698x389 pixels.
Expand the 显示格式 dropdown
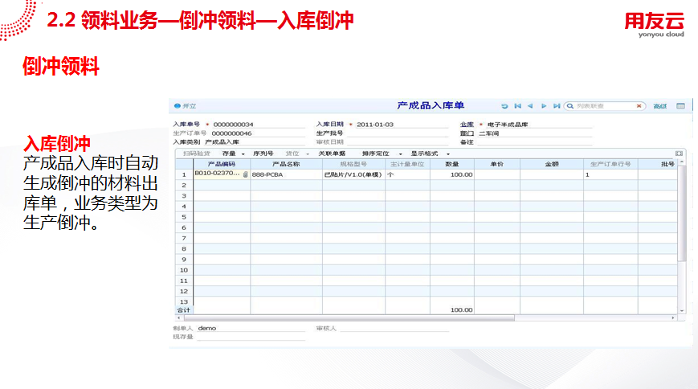tap(448, 154)
